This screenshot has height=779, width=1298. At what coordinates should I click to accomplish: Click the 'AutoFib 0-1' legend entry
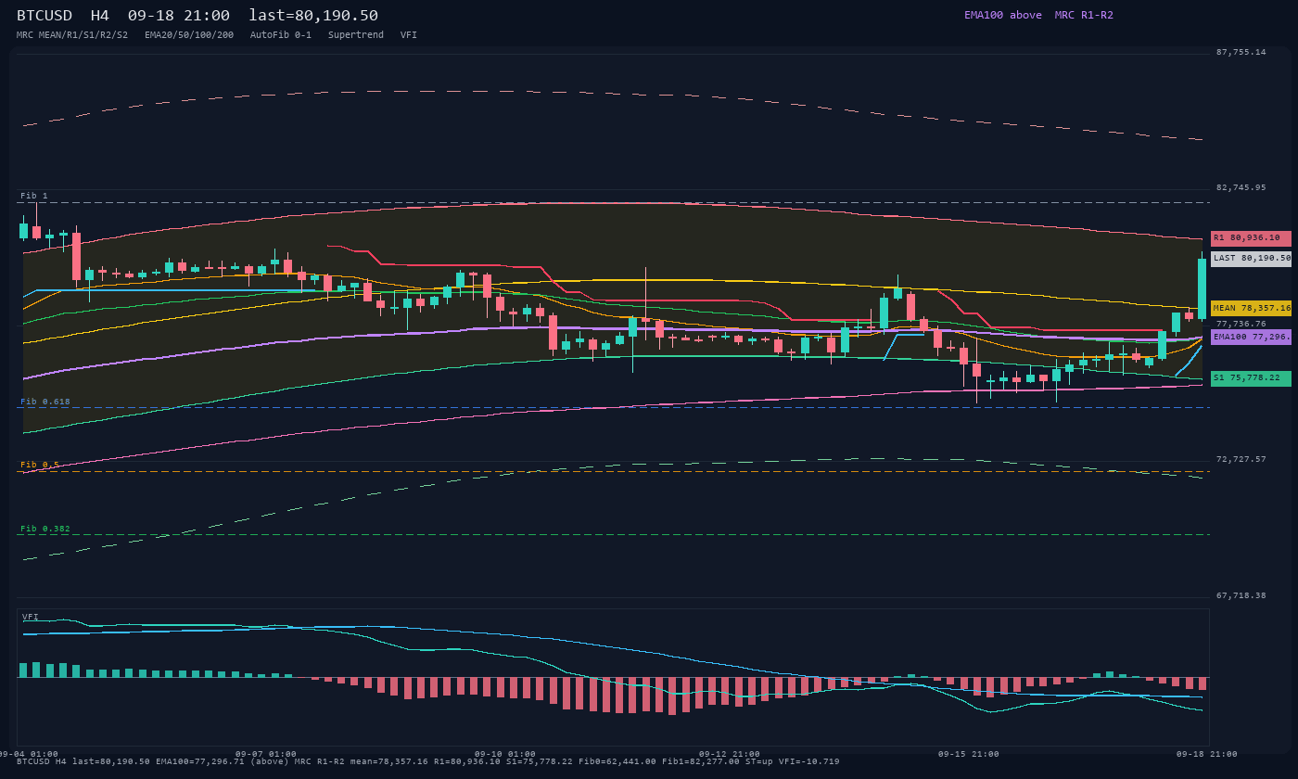(281, 35)
